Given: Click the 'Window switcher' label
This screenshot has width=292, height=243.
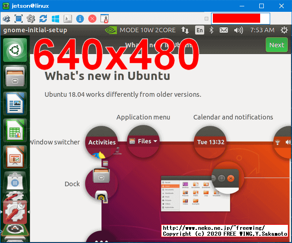Looking at the screenshot, I should 55,142.
